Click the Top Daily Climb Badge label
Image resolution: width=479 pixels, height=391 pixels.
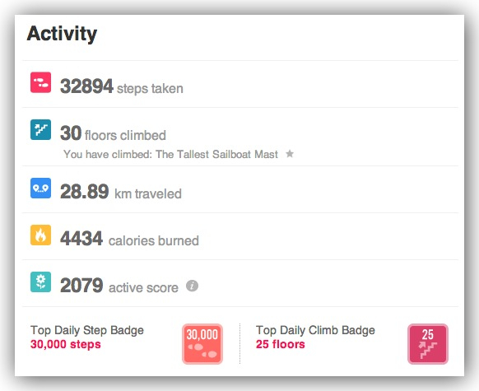[x=315, y=331]
